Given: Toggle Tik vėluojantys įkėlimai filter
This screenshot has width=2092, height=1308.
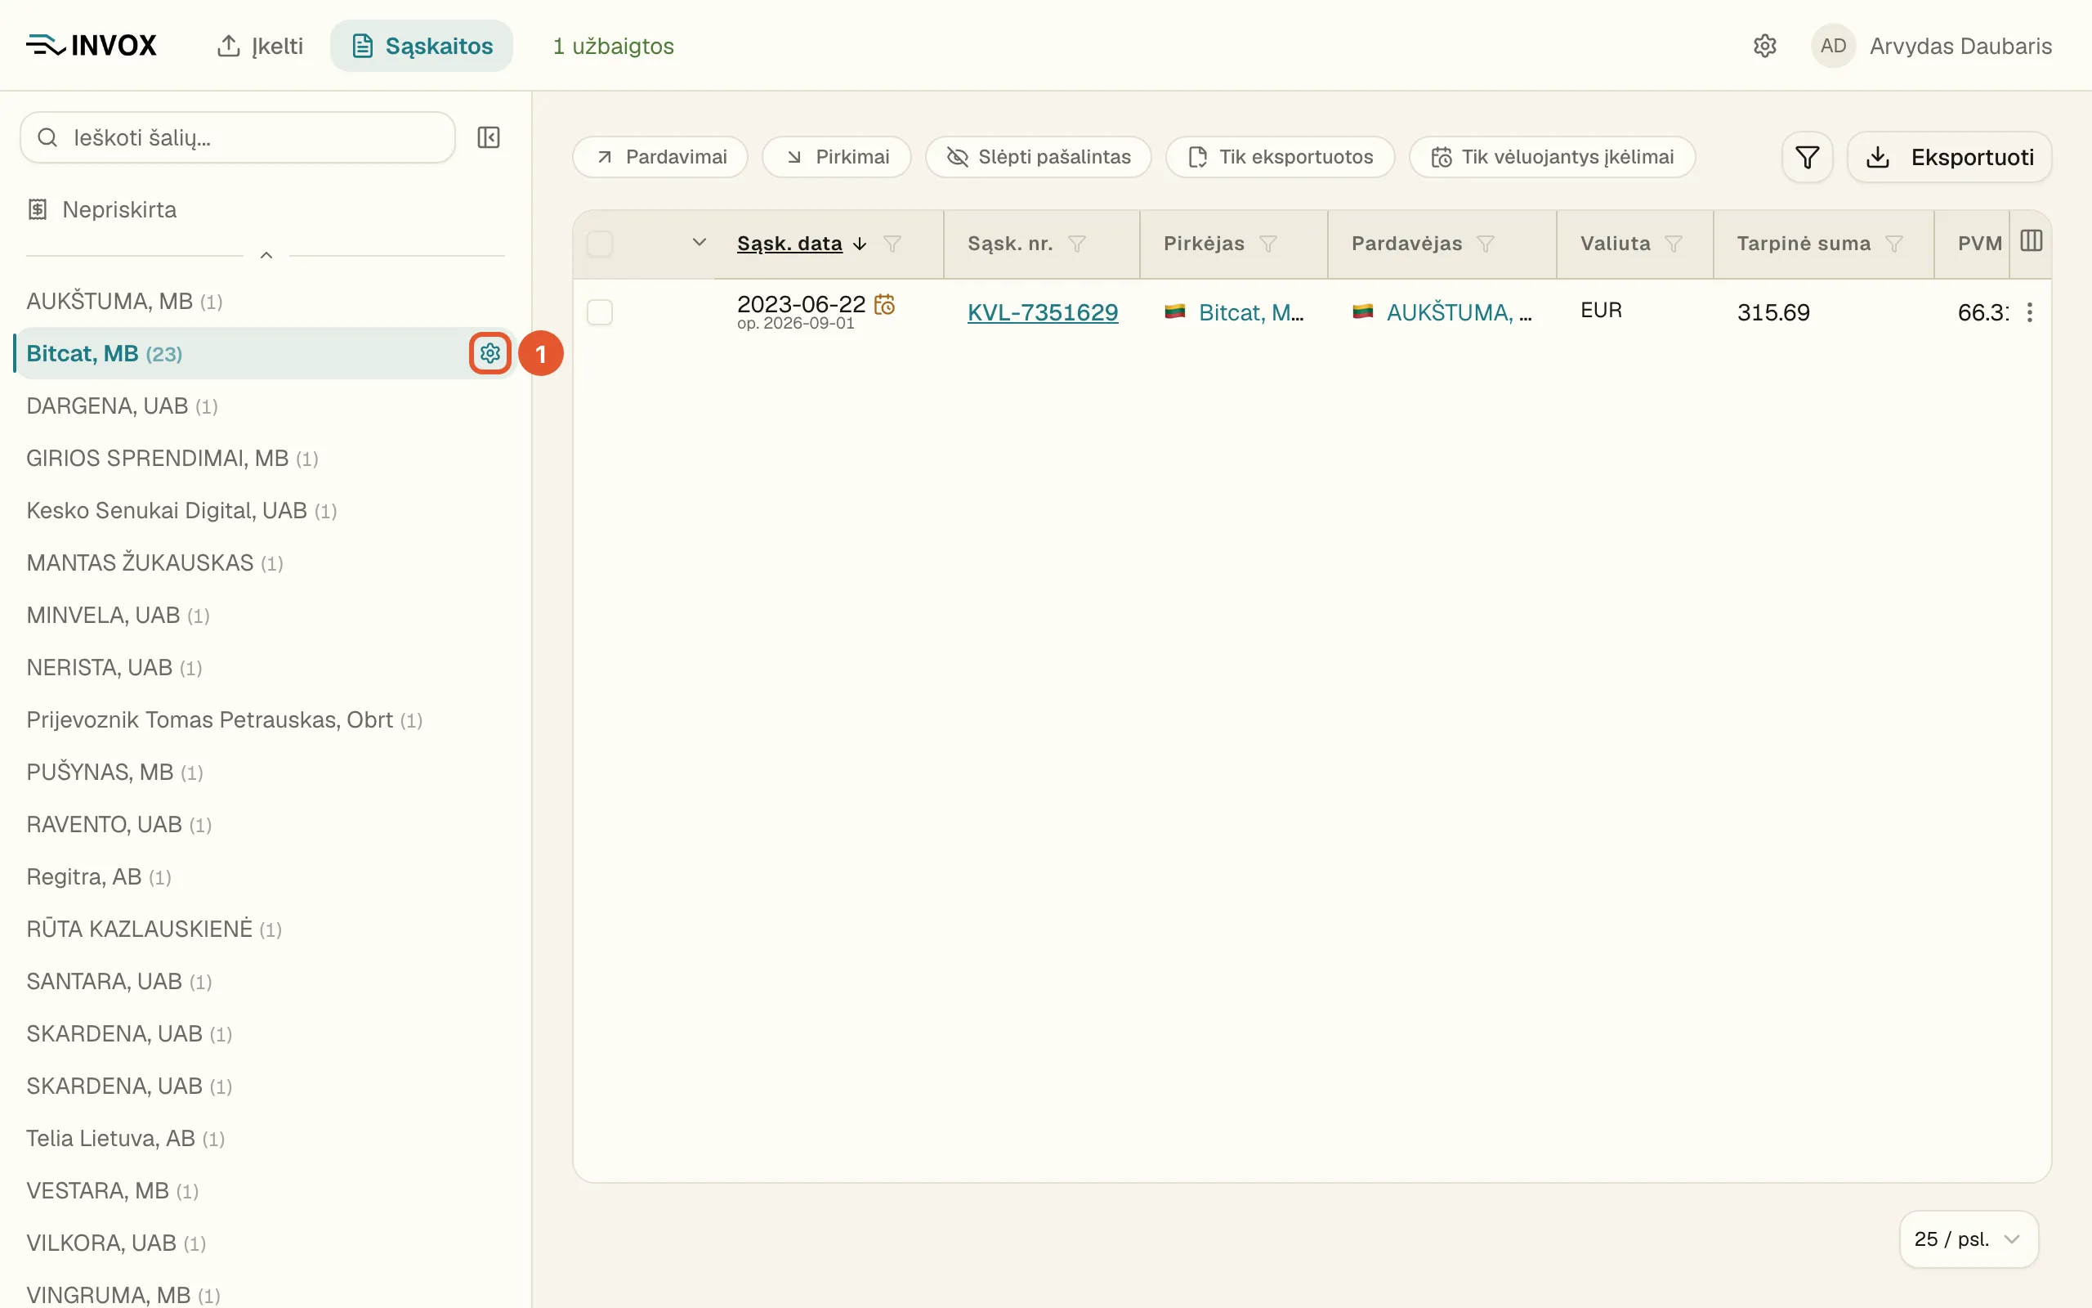Looking at the screenshot, I should point(1552,157).
